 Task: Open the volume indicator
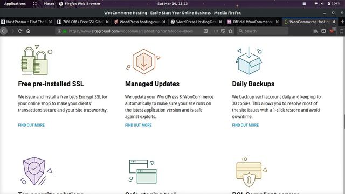click(x=322, y=4)
